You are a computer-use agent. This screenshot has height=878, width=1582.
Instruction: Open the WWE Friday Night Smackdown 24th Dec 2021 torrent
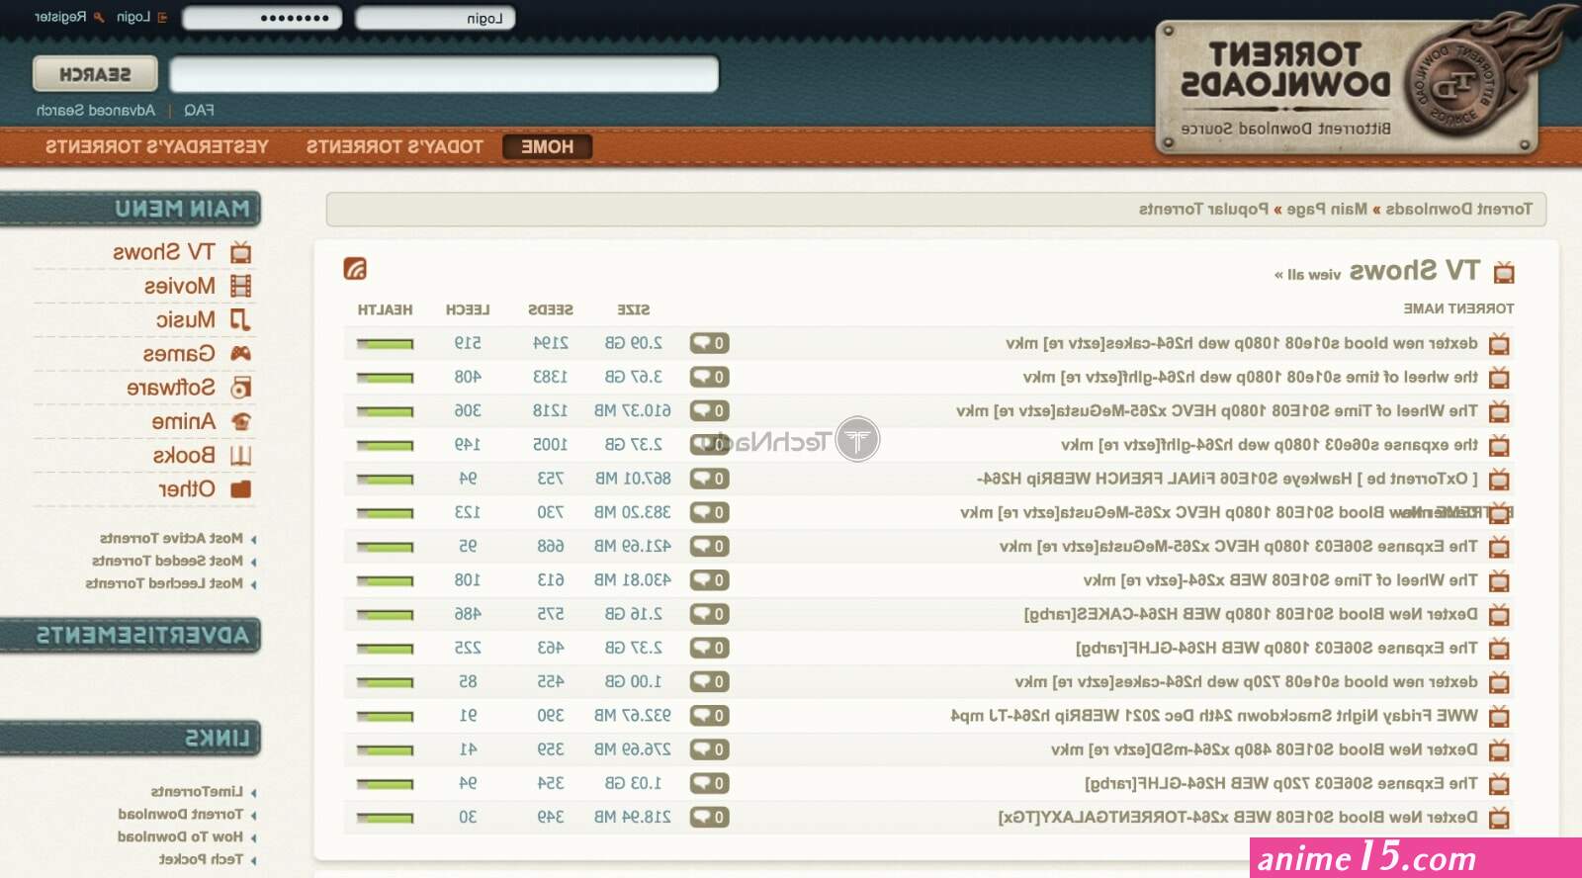(1214, 715)
